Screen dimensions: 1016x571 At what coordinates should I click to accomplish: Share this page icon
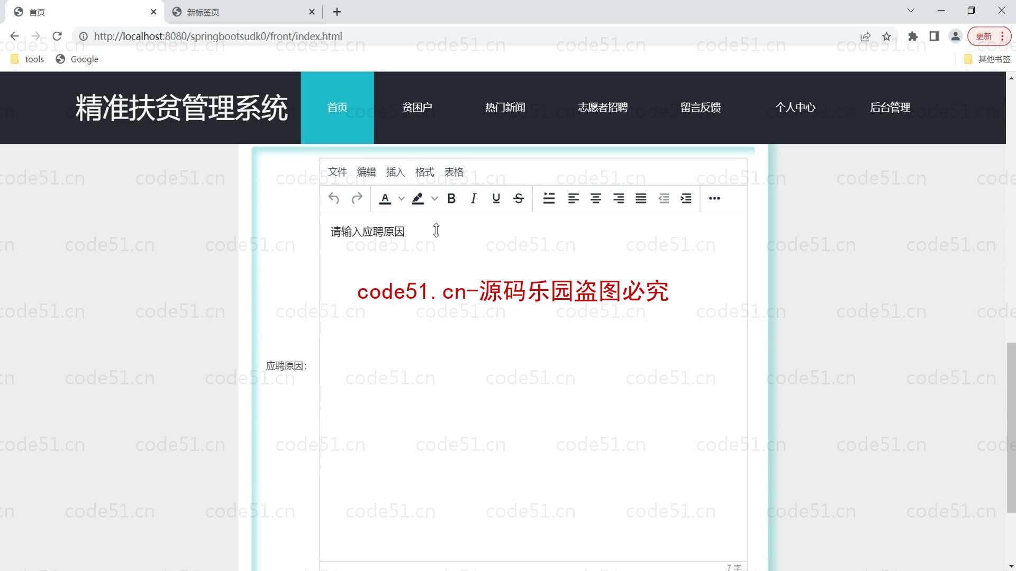pos(866,36)
